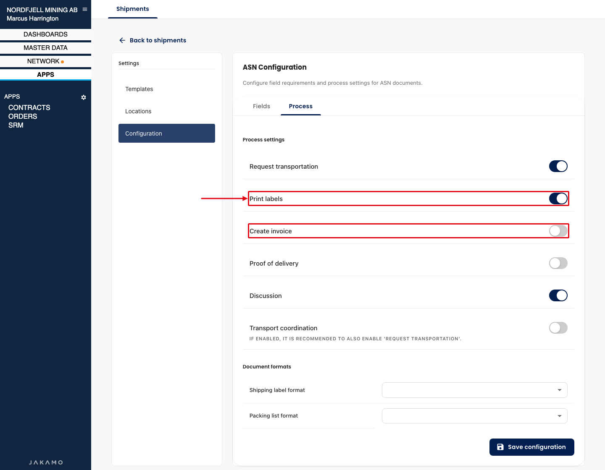Click the Request transportation label text
The width and height of the screenshot is (605, 470).
click(x=284, y=167)
